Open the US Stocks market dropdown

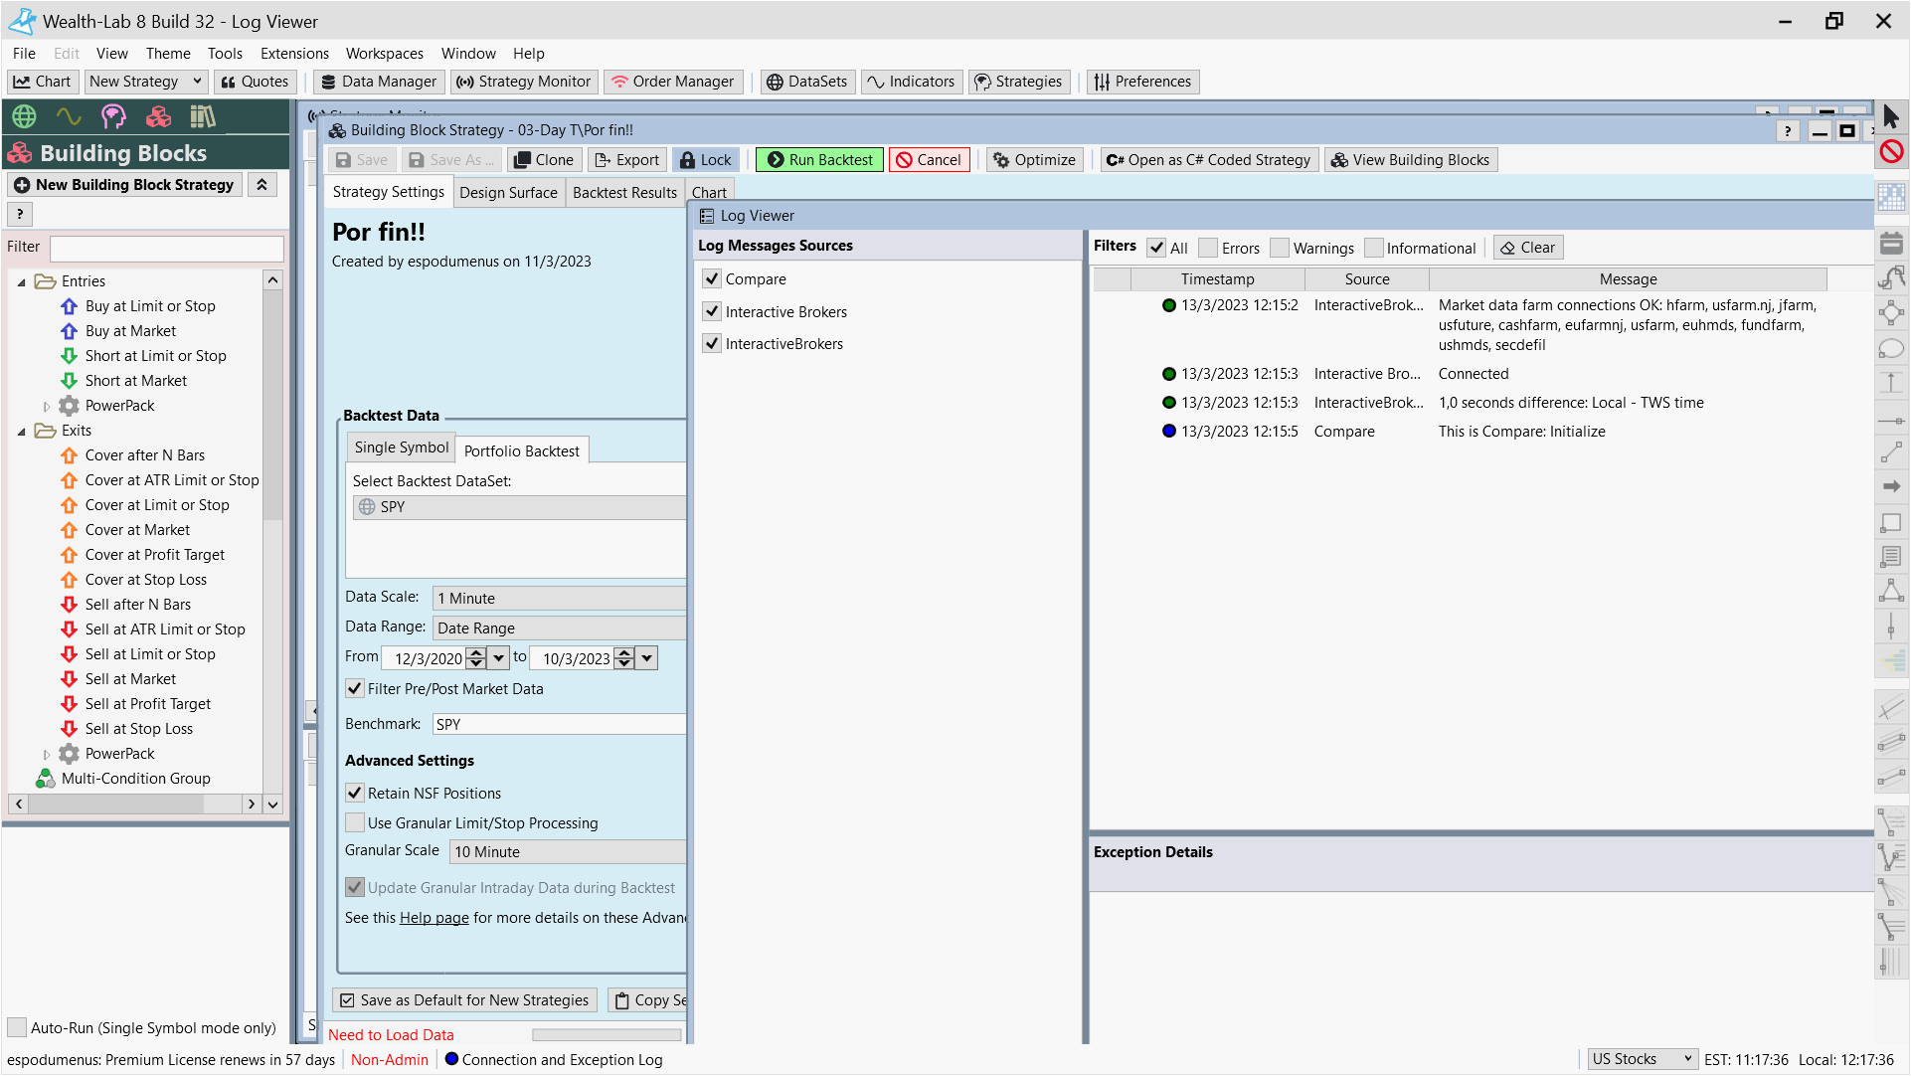coord(1641,1059)
